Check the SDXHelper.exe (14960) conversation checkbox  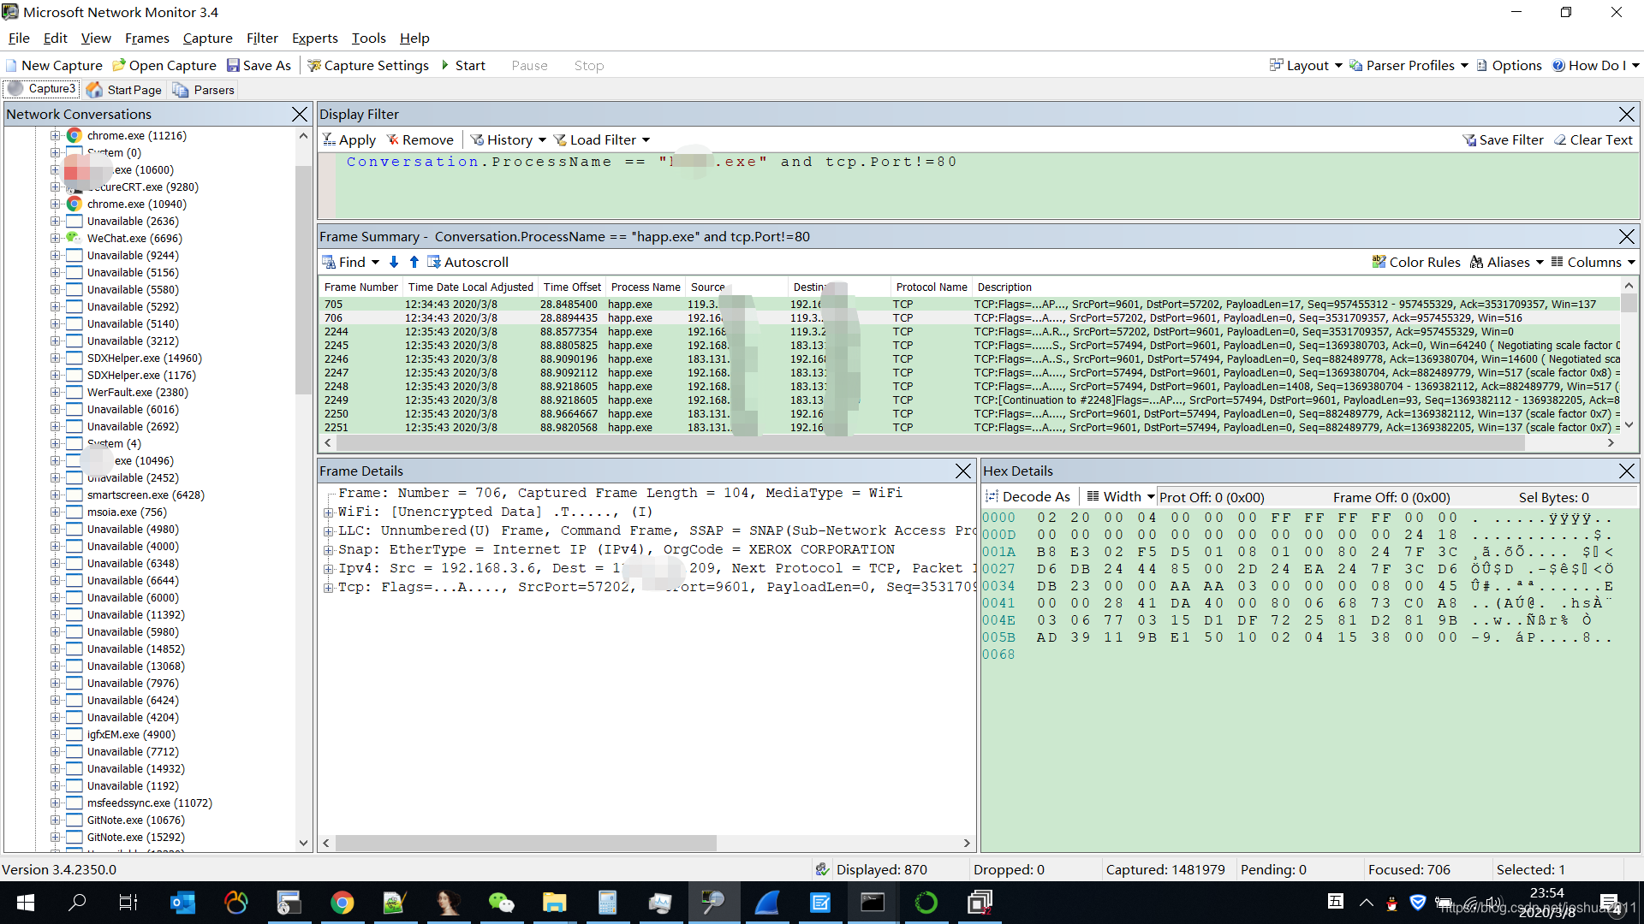(x=74, y=358)
